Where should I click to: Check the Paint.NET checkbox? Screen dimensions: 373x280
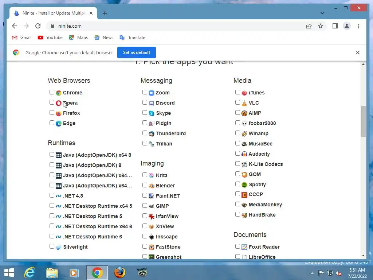pyautogui.click(x=145, y=195)
